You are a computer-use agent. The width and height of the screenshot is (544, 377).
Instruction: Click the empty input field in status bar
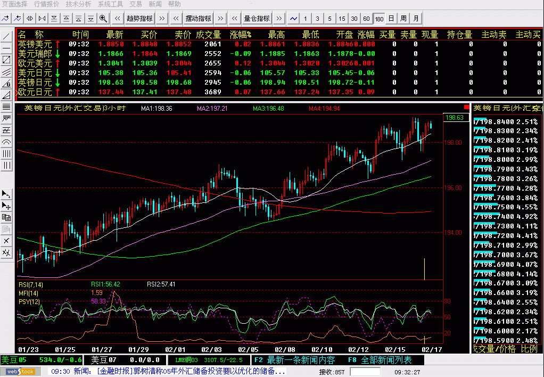[x=365, y=372]
